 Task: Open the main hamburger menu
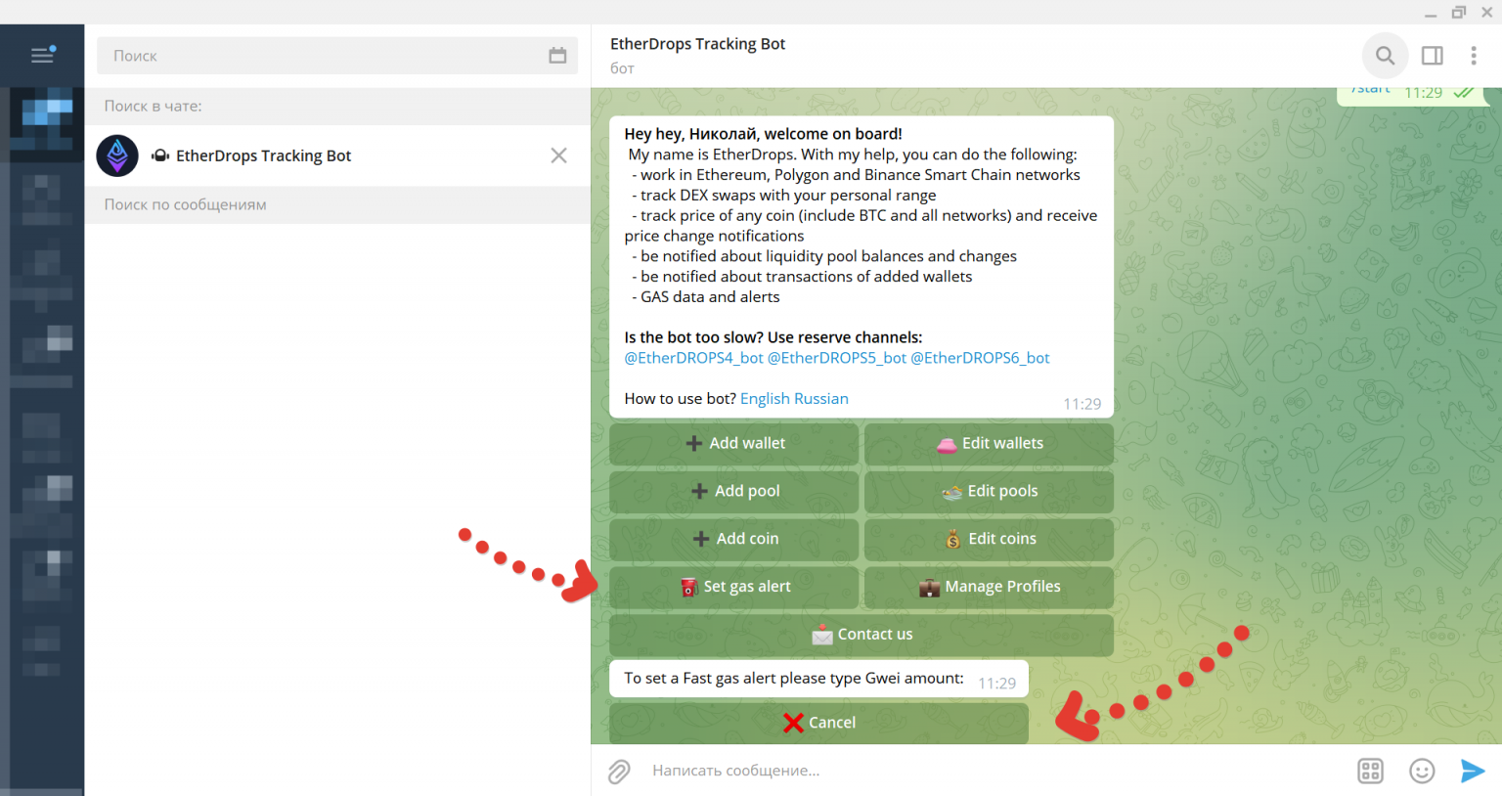point(42,56)
